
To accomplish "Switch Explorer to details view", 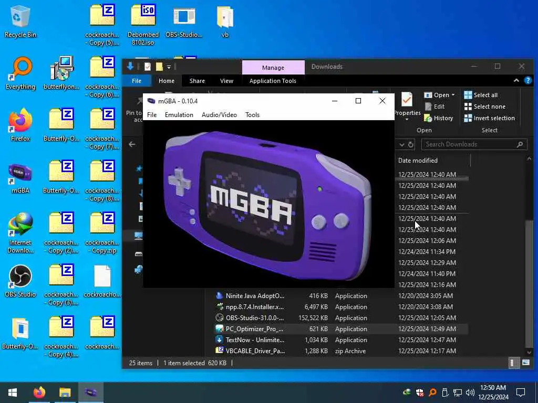I will [x=513, y=363].
